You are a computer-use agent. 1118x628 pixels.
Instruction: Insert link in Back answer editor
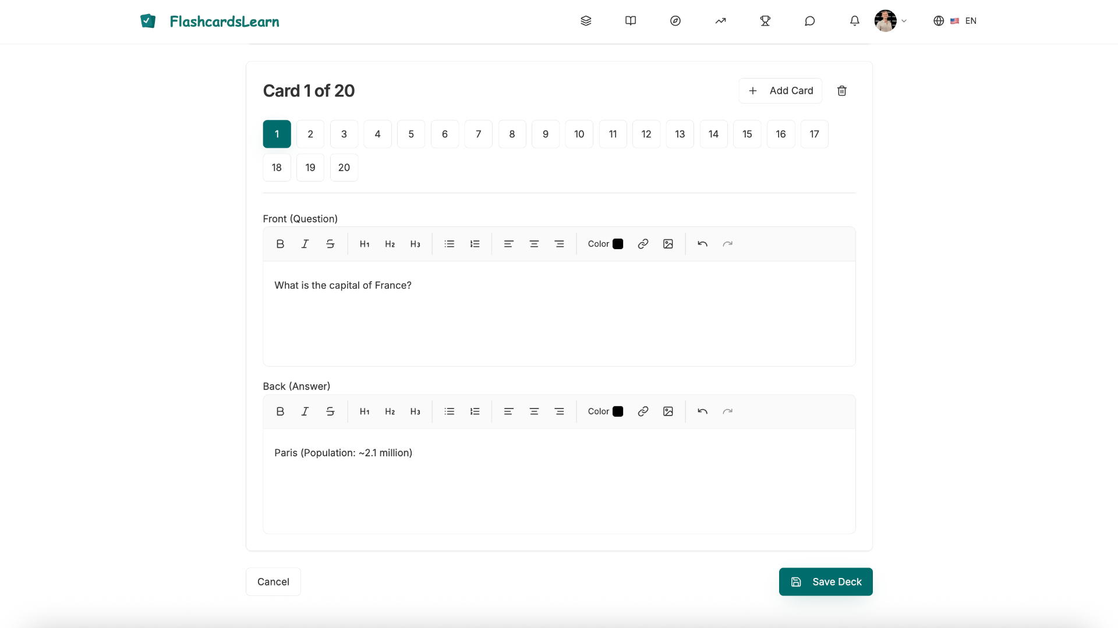click(x=643, y=411)
